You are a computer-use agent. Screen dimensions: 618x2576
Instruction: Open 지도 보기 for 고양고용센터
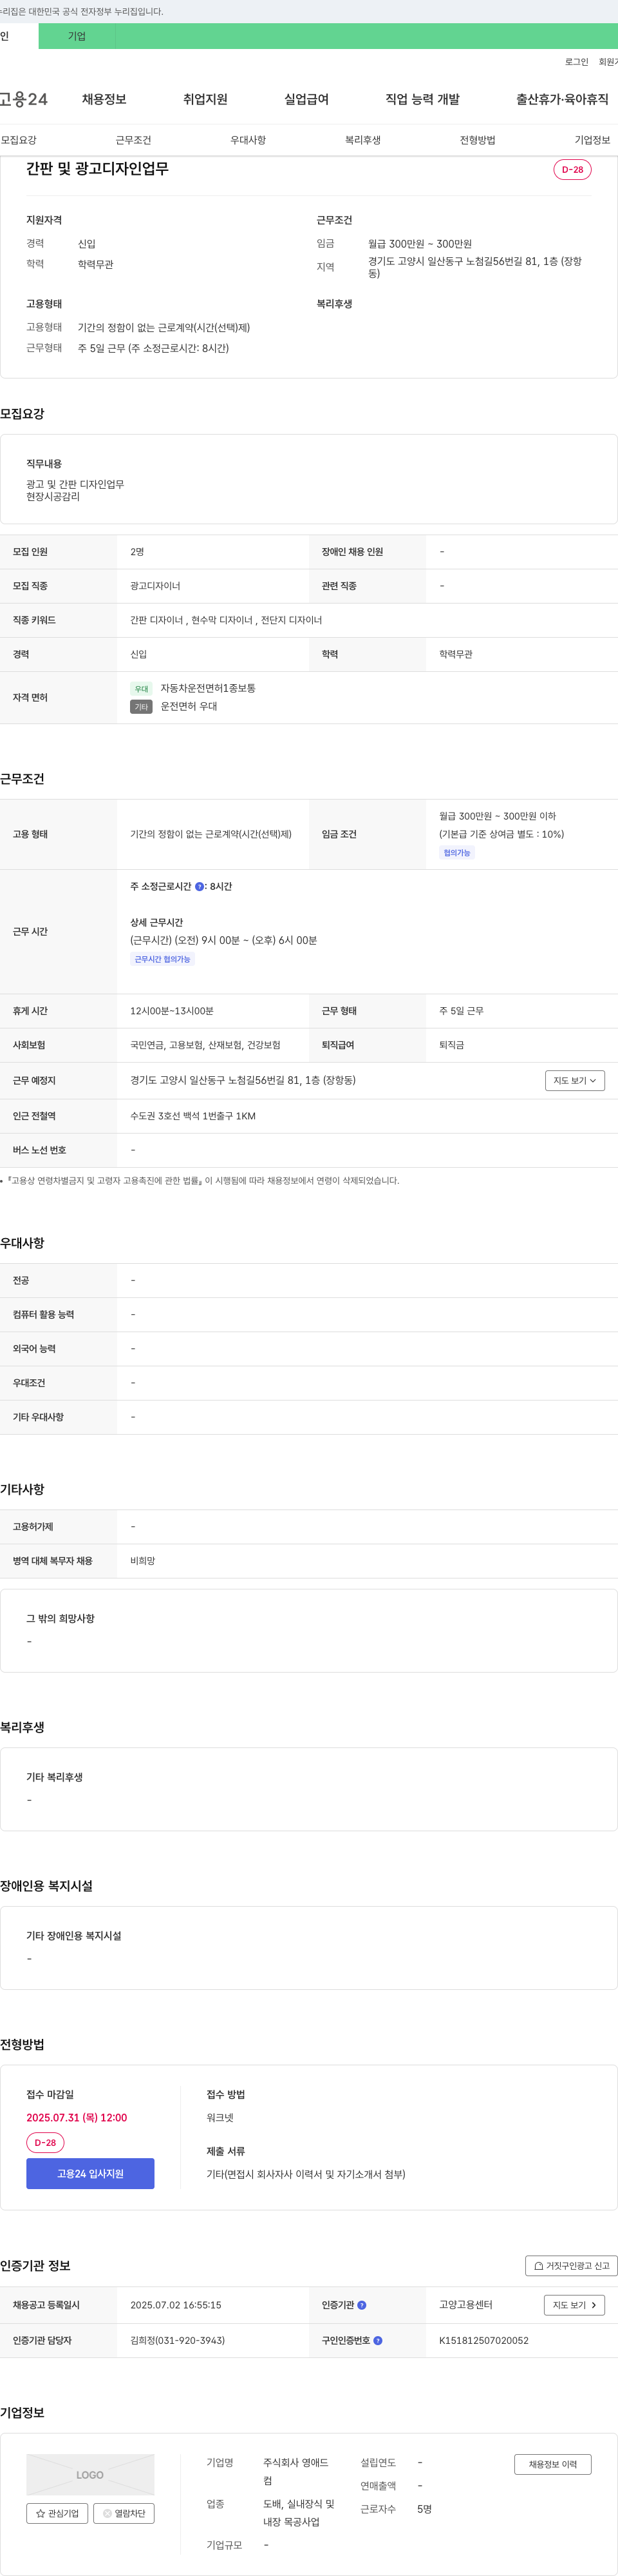click(x=574, y=2305)
